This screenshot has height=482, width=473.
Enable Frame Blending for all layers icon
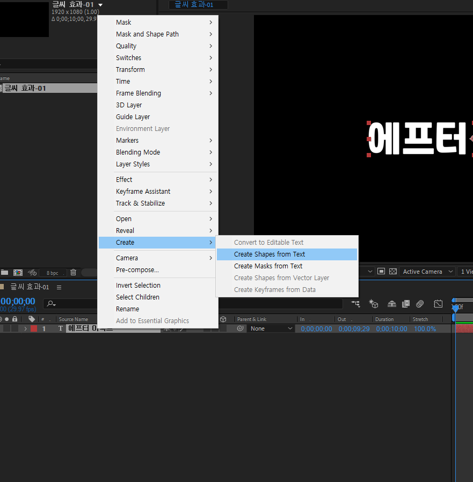point(406,304)
